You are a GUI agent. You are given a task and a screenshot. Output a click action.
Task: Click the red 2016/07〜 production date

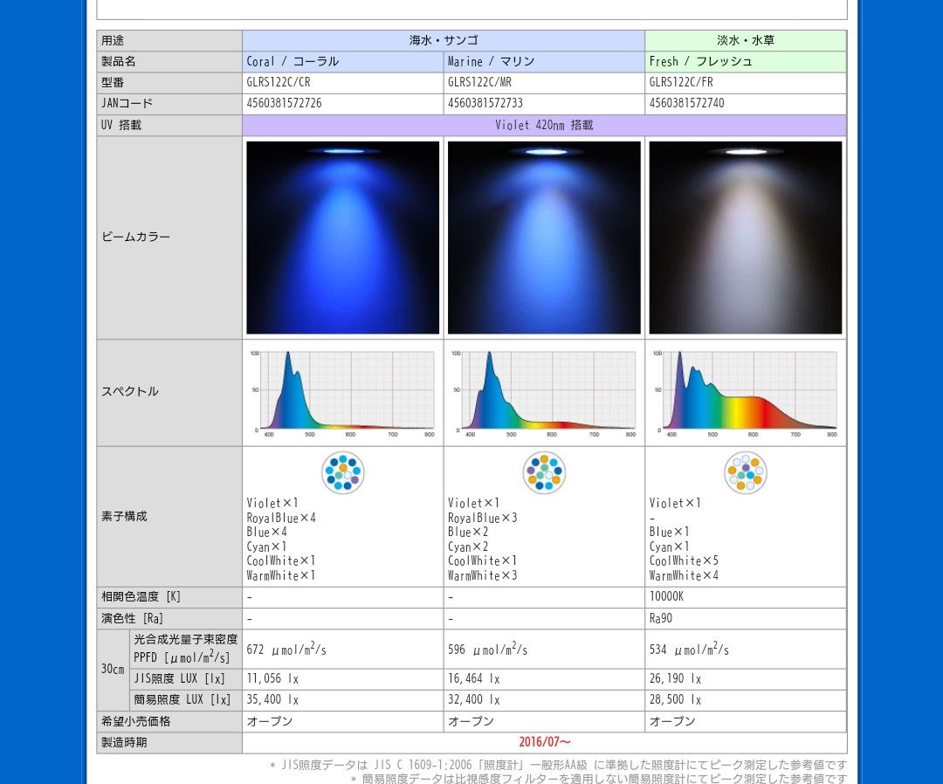point(544,742)
